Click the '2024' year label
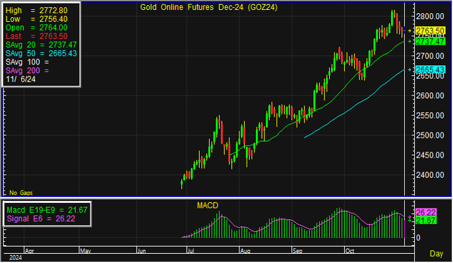Screen dimensions: 453x263 pos(16,258)
